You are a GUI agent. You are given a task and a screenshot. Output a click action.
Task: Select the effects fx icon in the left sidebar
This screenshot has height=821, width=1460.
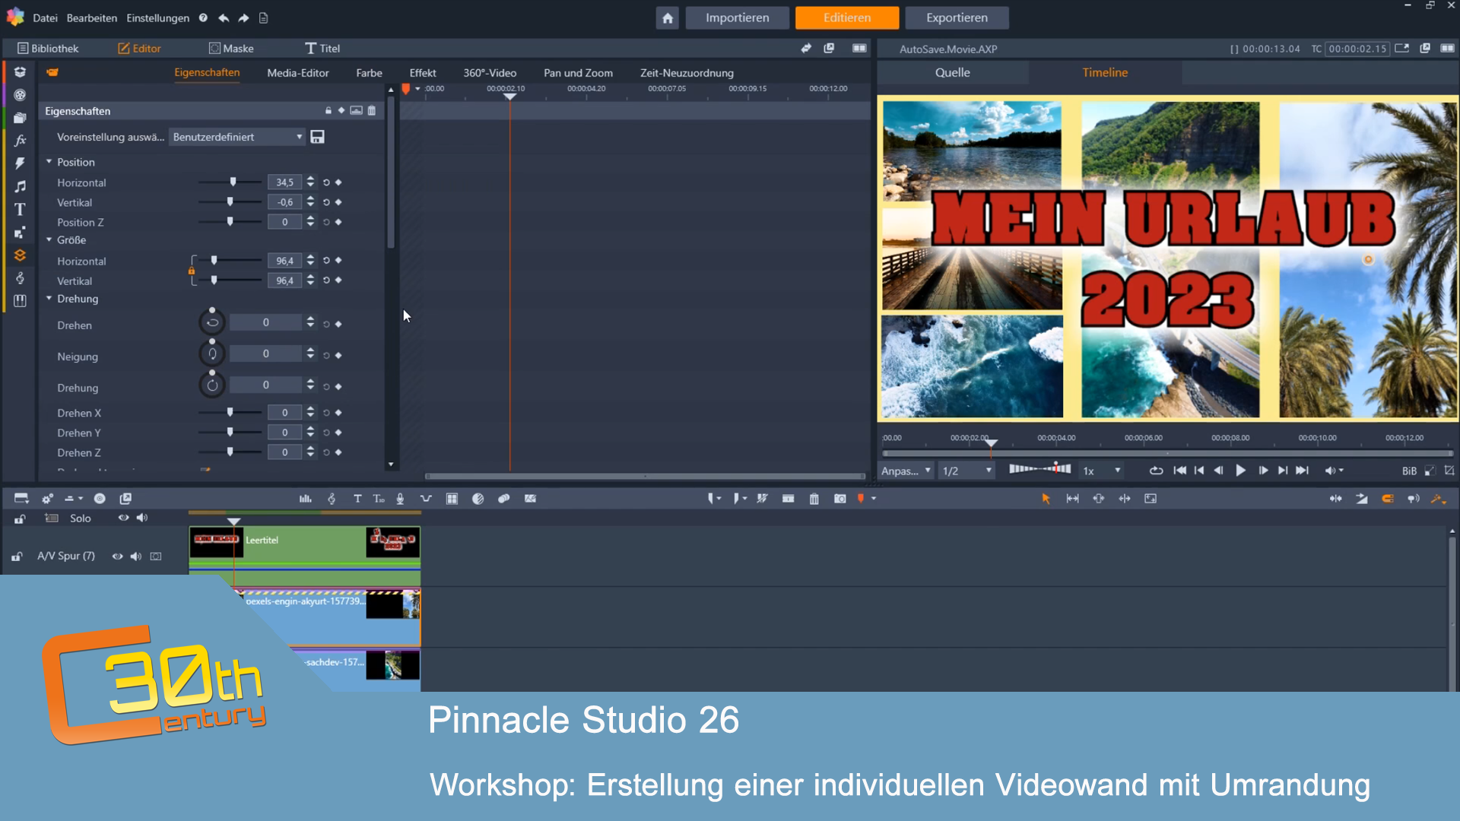[21, 140]
